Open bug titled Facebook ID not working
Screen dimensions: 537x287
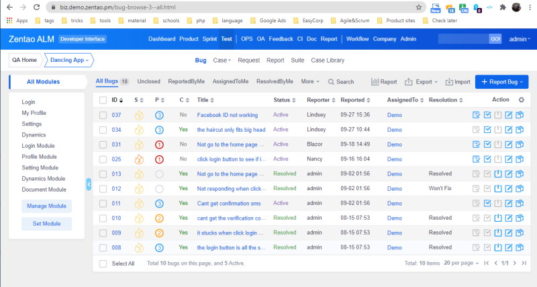tap(227, 115)
